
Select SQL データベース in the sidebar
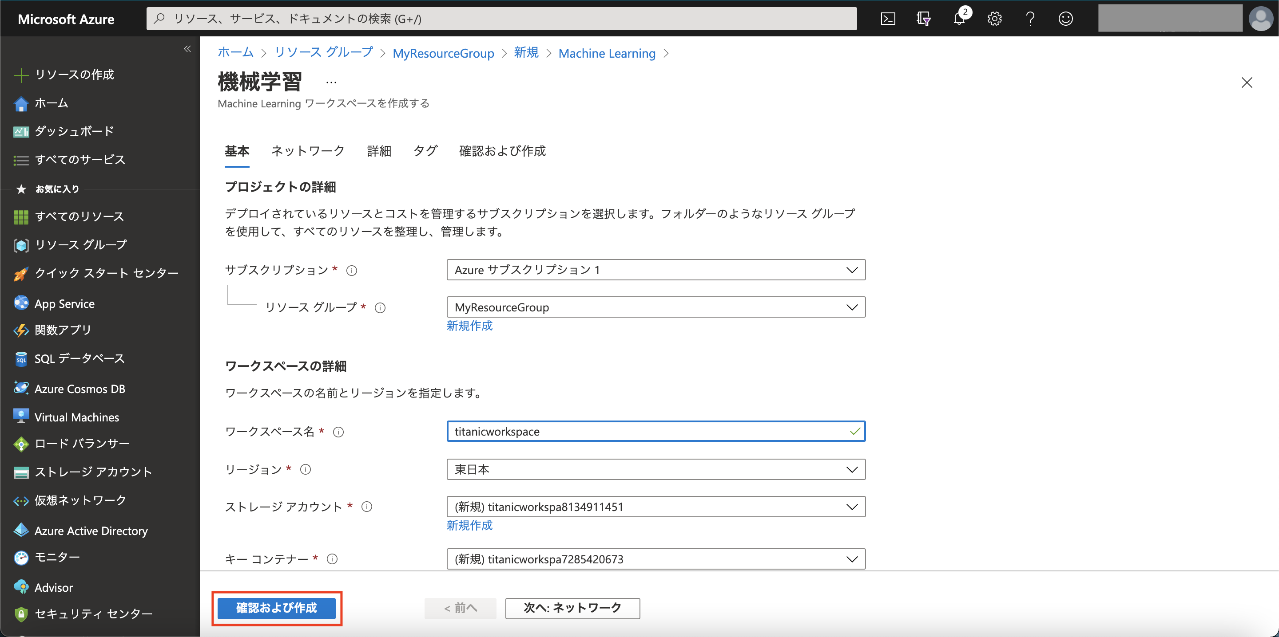point(79,358)
